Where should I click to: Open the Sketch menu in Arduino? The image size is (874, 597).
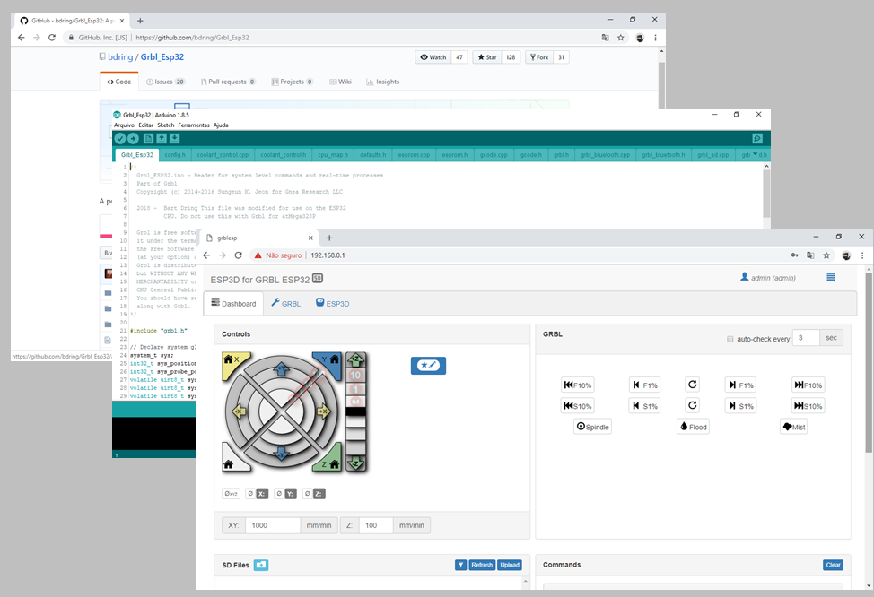(x=165, y=125)
